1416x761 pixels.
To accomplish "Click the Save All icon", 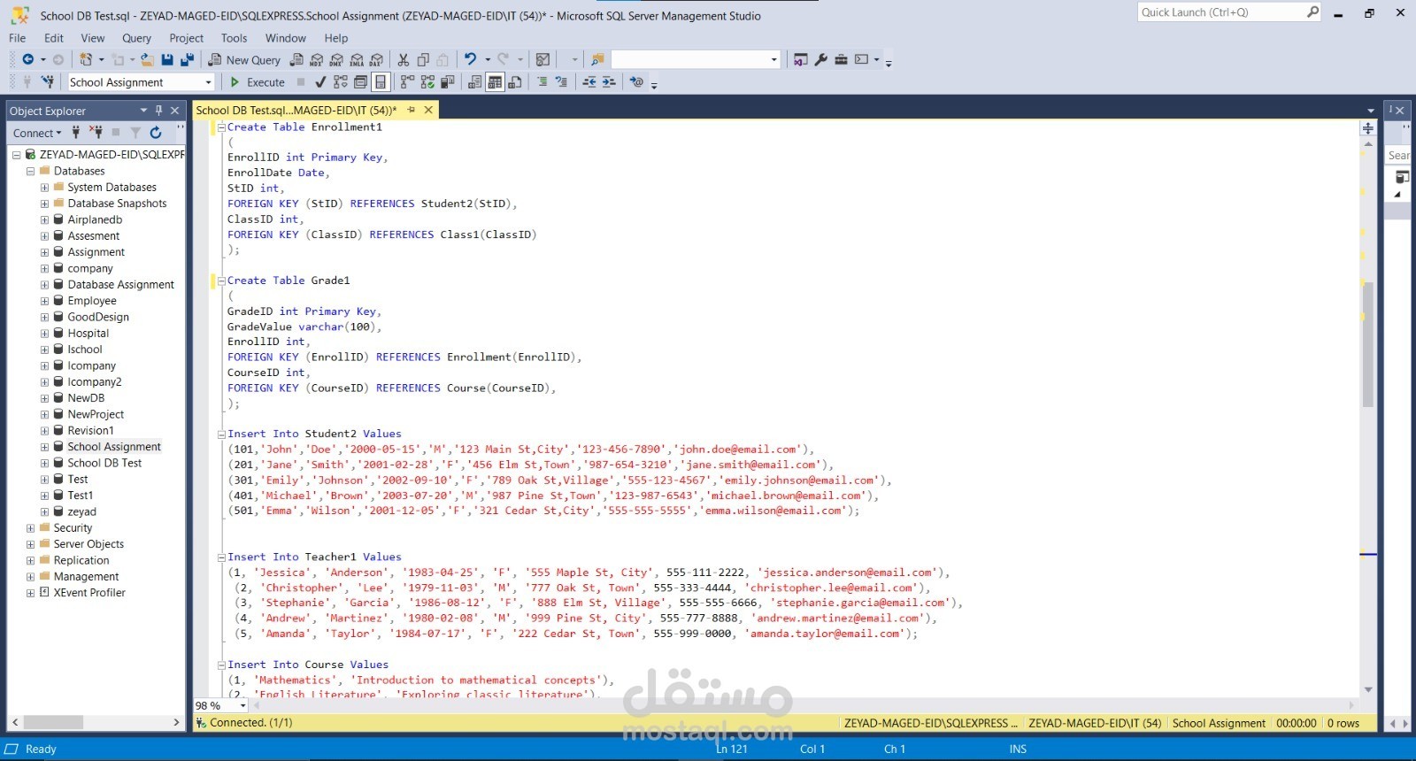I will pyautogui.click(x=187, y=59).
